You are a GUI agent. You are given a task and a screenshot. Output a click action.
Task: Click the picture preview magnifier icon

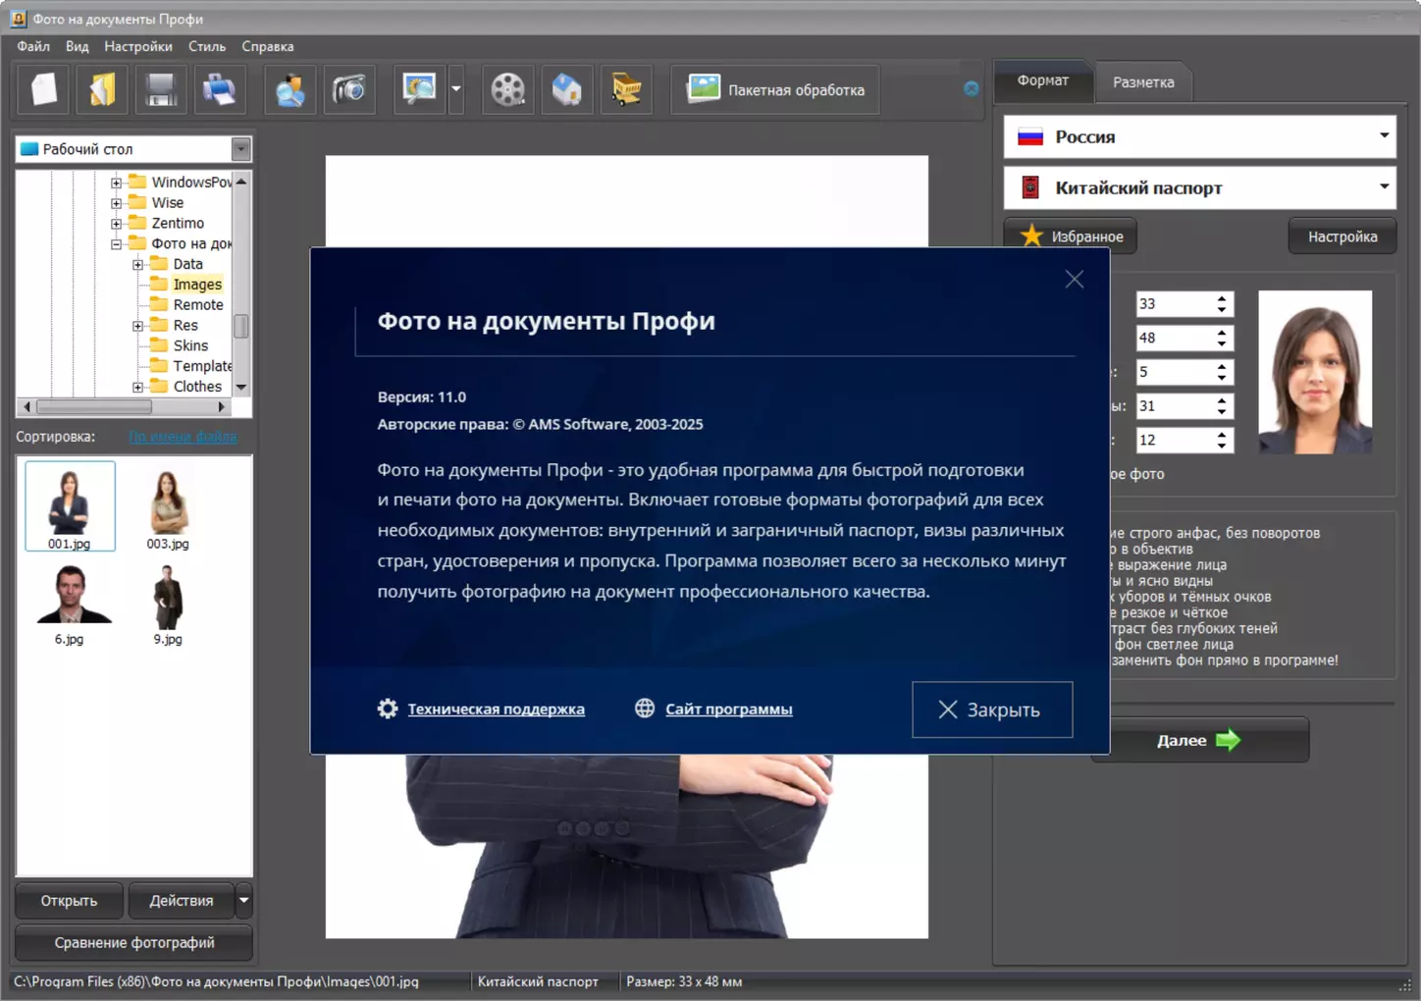click(x=420, y=89)
